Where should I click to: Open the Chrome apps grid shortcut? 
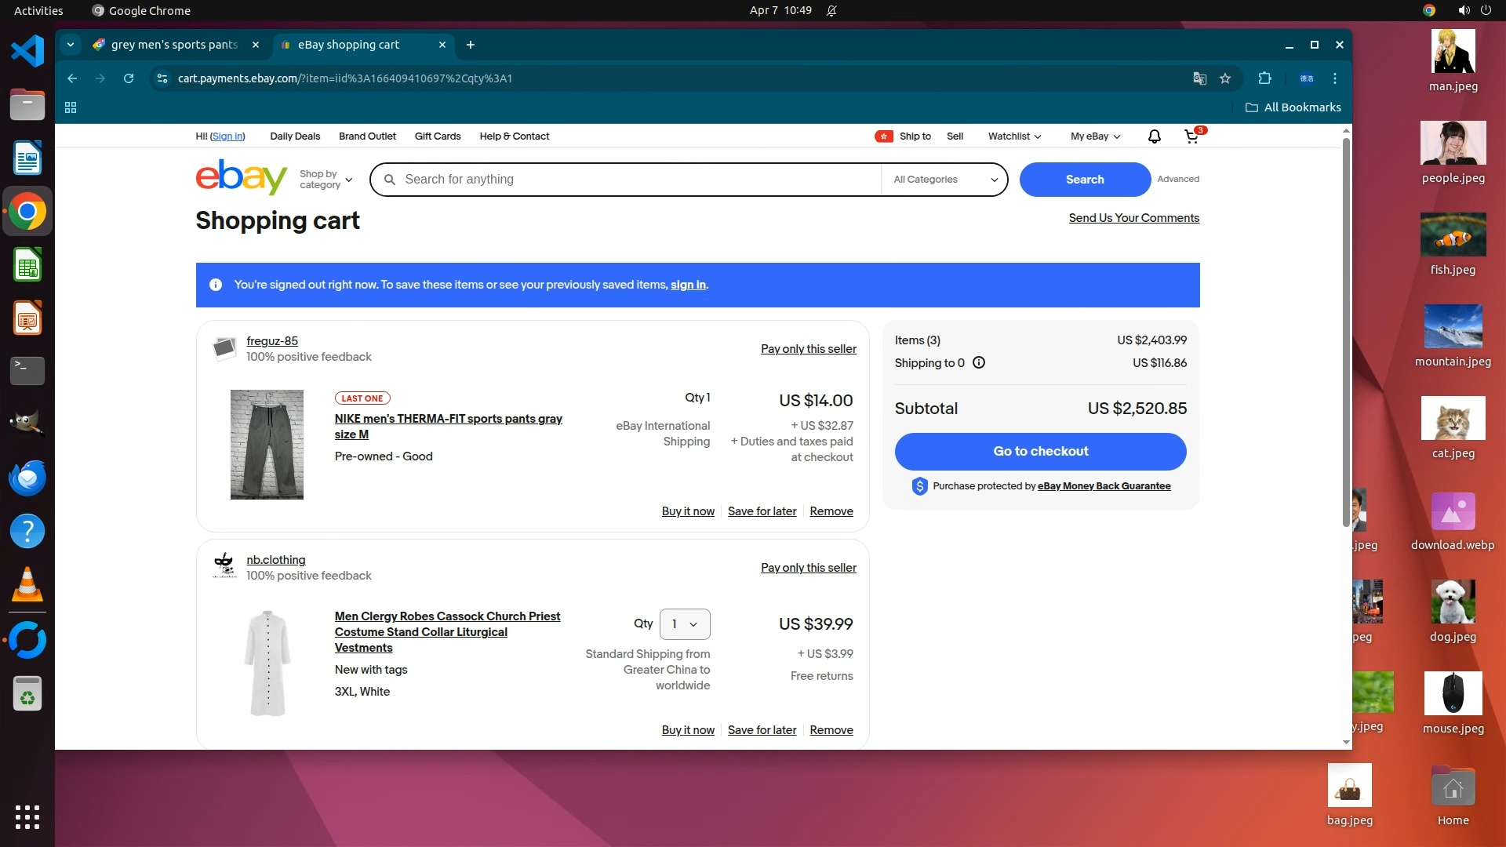coord(71,107)
